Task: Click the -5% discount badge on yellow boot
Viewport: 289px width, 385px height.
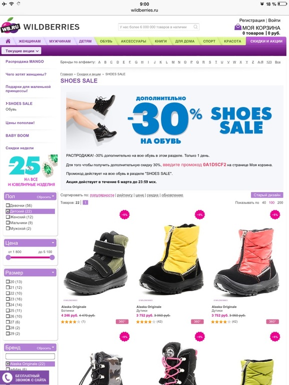Action: 199,214
